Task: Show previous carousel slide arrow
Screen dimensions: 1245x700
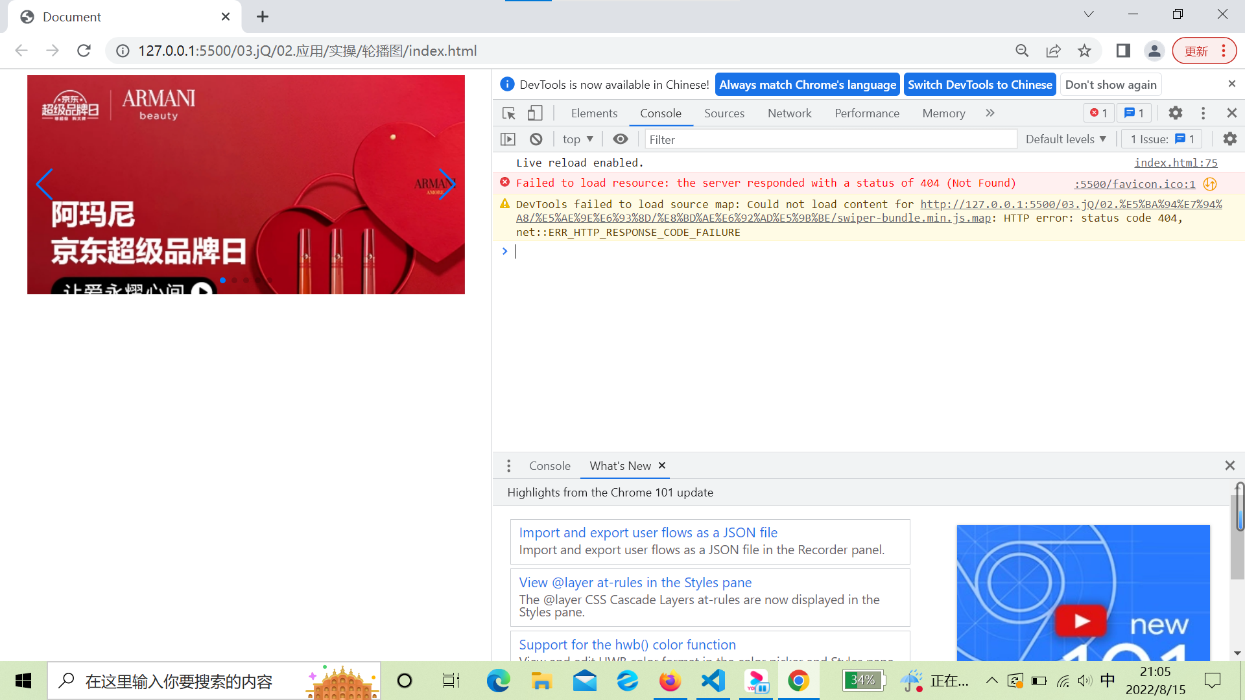Action: tap(44, 184)
